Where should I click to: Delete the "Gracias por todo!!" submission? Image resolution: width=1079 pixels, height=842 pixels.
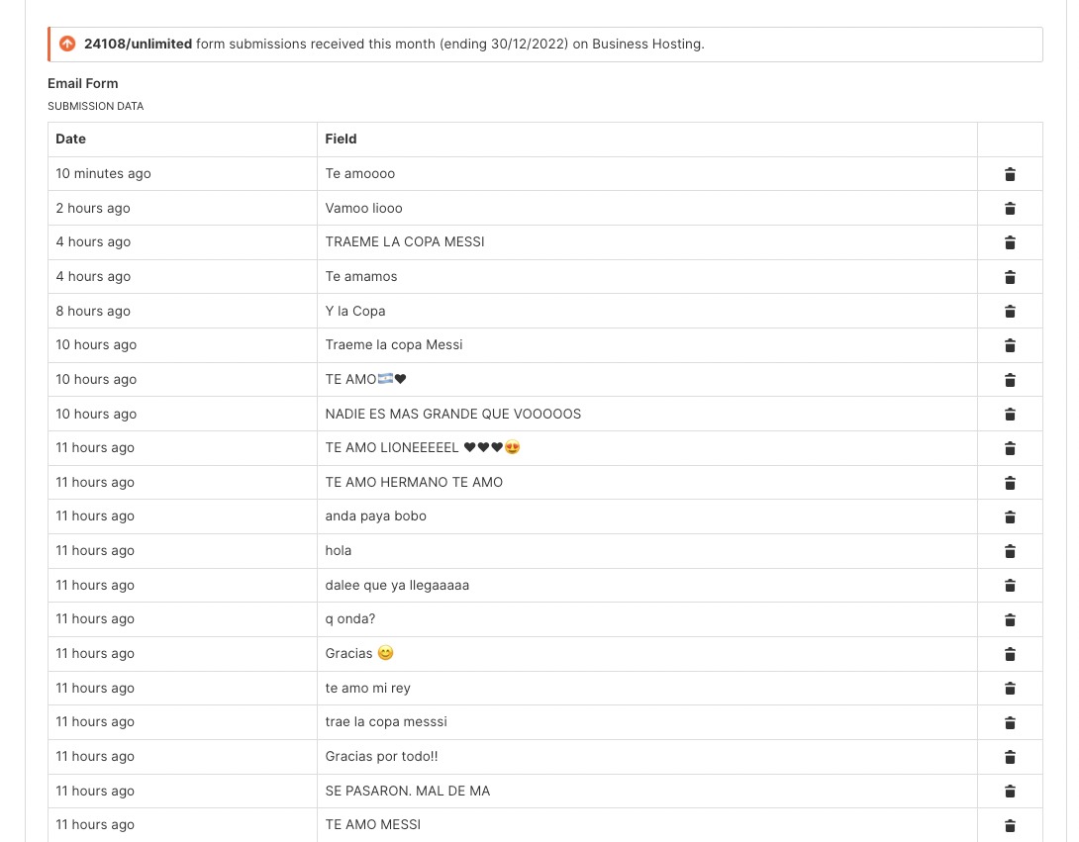tap(1010, 757)
